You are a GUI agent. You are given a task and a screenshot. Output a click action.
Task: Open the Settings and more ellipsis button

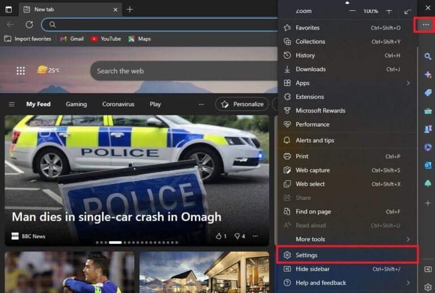point(425,25)
